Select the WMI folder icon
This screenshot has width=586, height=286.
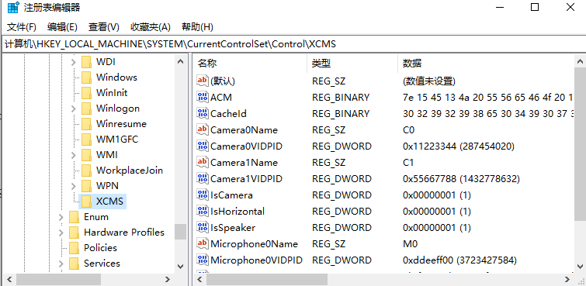(x=86, y=154)
